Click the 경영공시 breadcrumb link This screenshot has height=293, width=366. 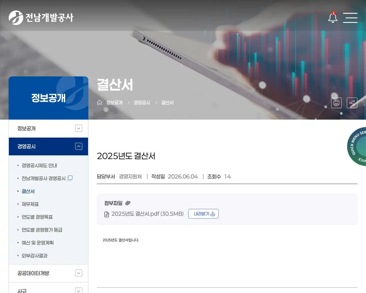[x=142, y=102]
